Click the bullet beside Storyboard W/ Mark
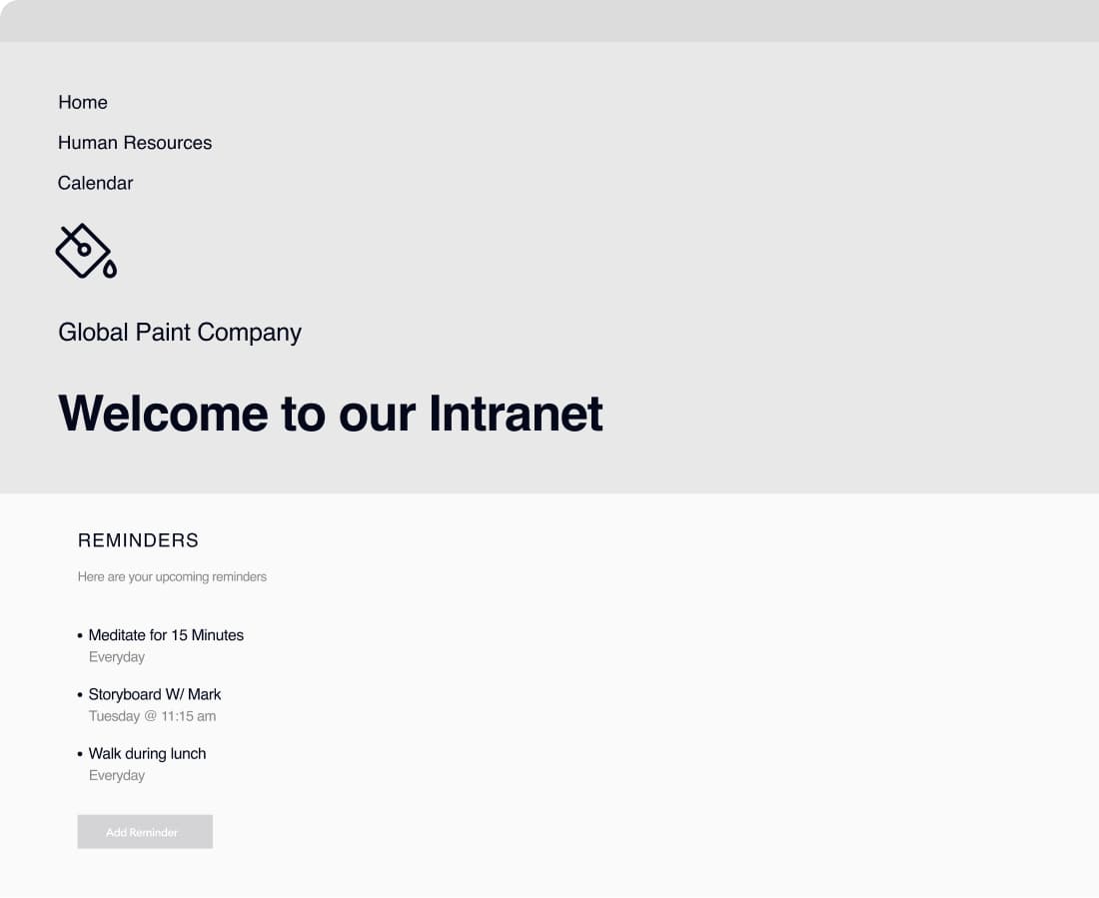This screenshot has height=898, width=1099. coord(80,695)
